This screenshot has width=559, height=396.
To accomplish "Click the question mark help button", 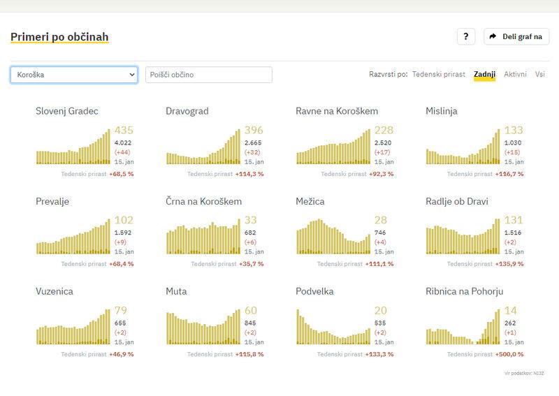I will tap(466, 36).
